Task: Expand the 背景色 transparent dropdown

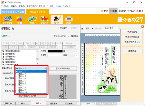Action: pos(77,55)
